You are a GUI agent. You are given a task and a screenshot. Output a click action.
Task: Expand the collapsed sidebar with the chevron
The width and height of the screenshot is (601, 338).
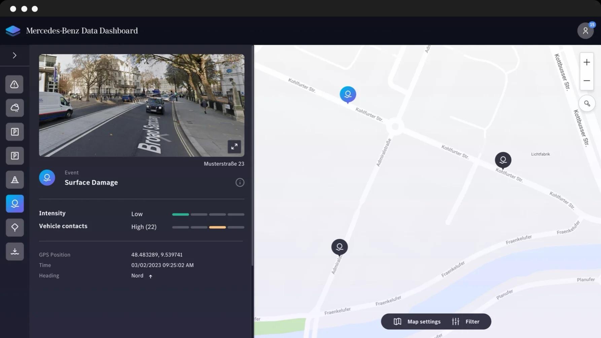pyautogui.click(x=14, y=55)
